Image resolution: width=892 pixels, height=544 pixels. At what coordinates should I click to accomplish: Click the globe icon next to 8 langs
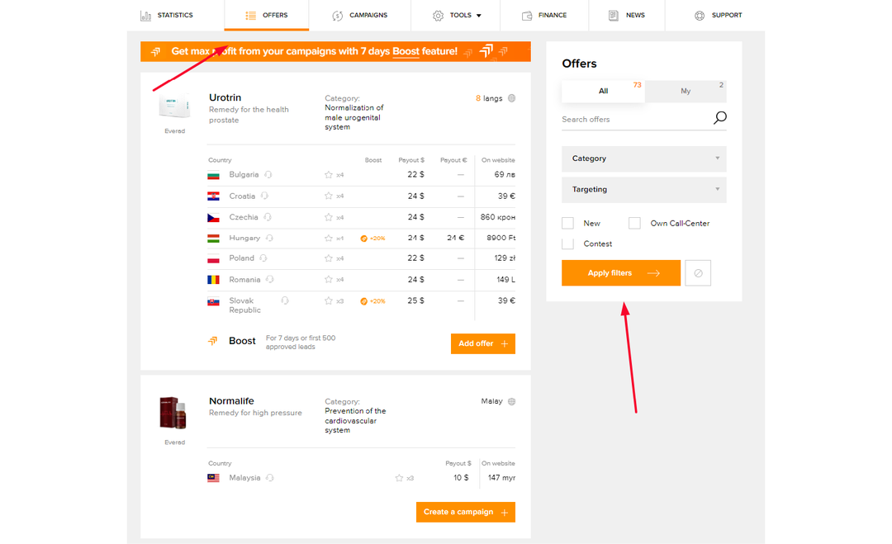tap(511, 97)
